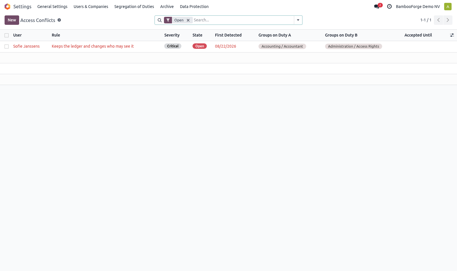Viewport: 457px width, 271px height.
Task: Remove the Open filter facet
Action: click(188, 20)
